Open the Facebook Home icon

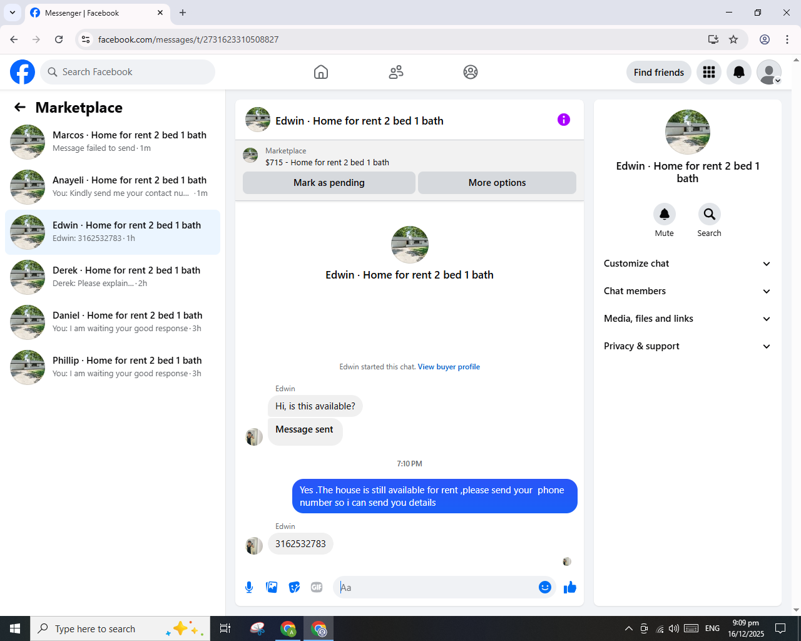pyautogui.click(x=321, y=72)
